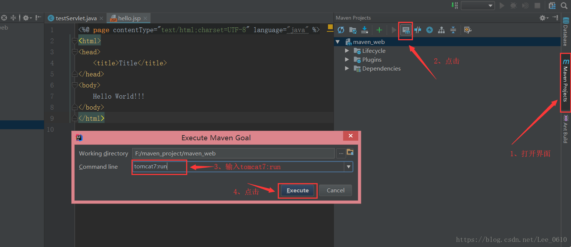Click the Working directory field

click(x=233, y=153)
